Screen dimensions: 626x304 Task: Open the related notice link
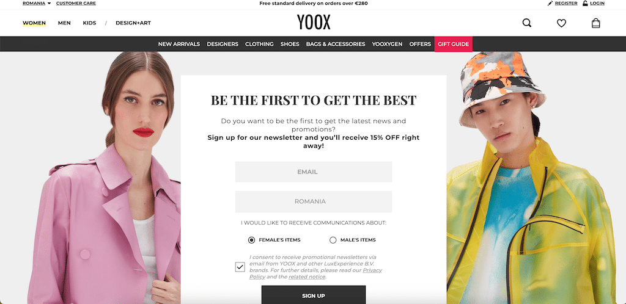(x=307, y=277)
